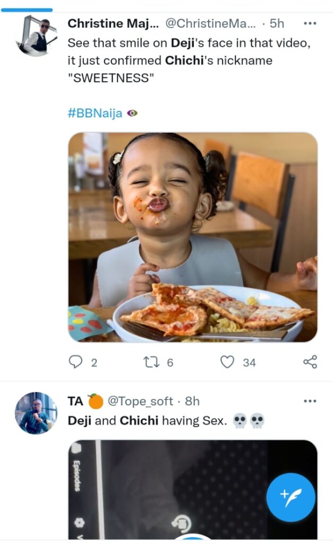
Task: Open Christine Maj's profile picture
Action: pyautogui.click(x=36, y=36)
